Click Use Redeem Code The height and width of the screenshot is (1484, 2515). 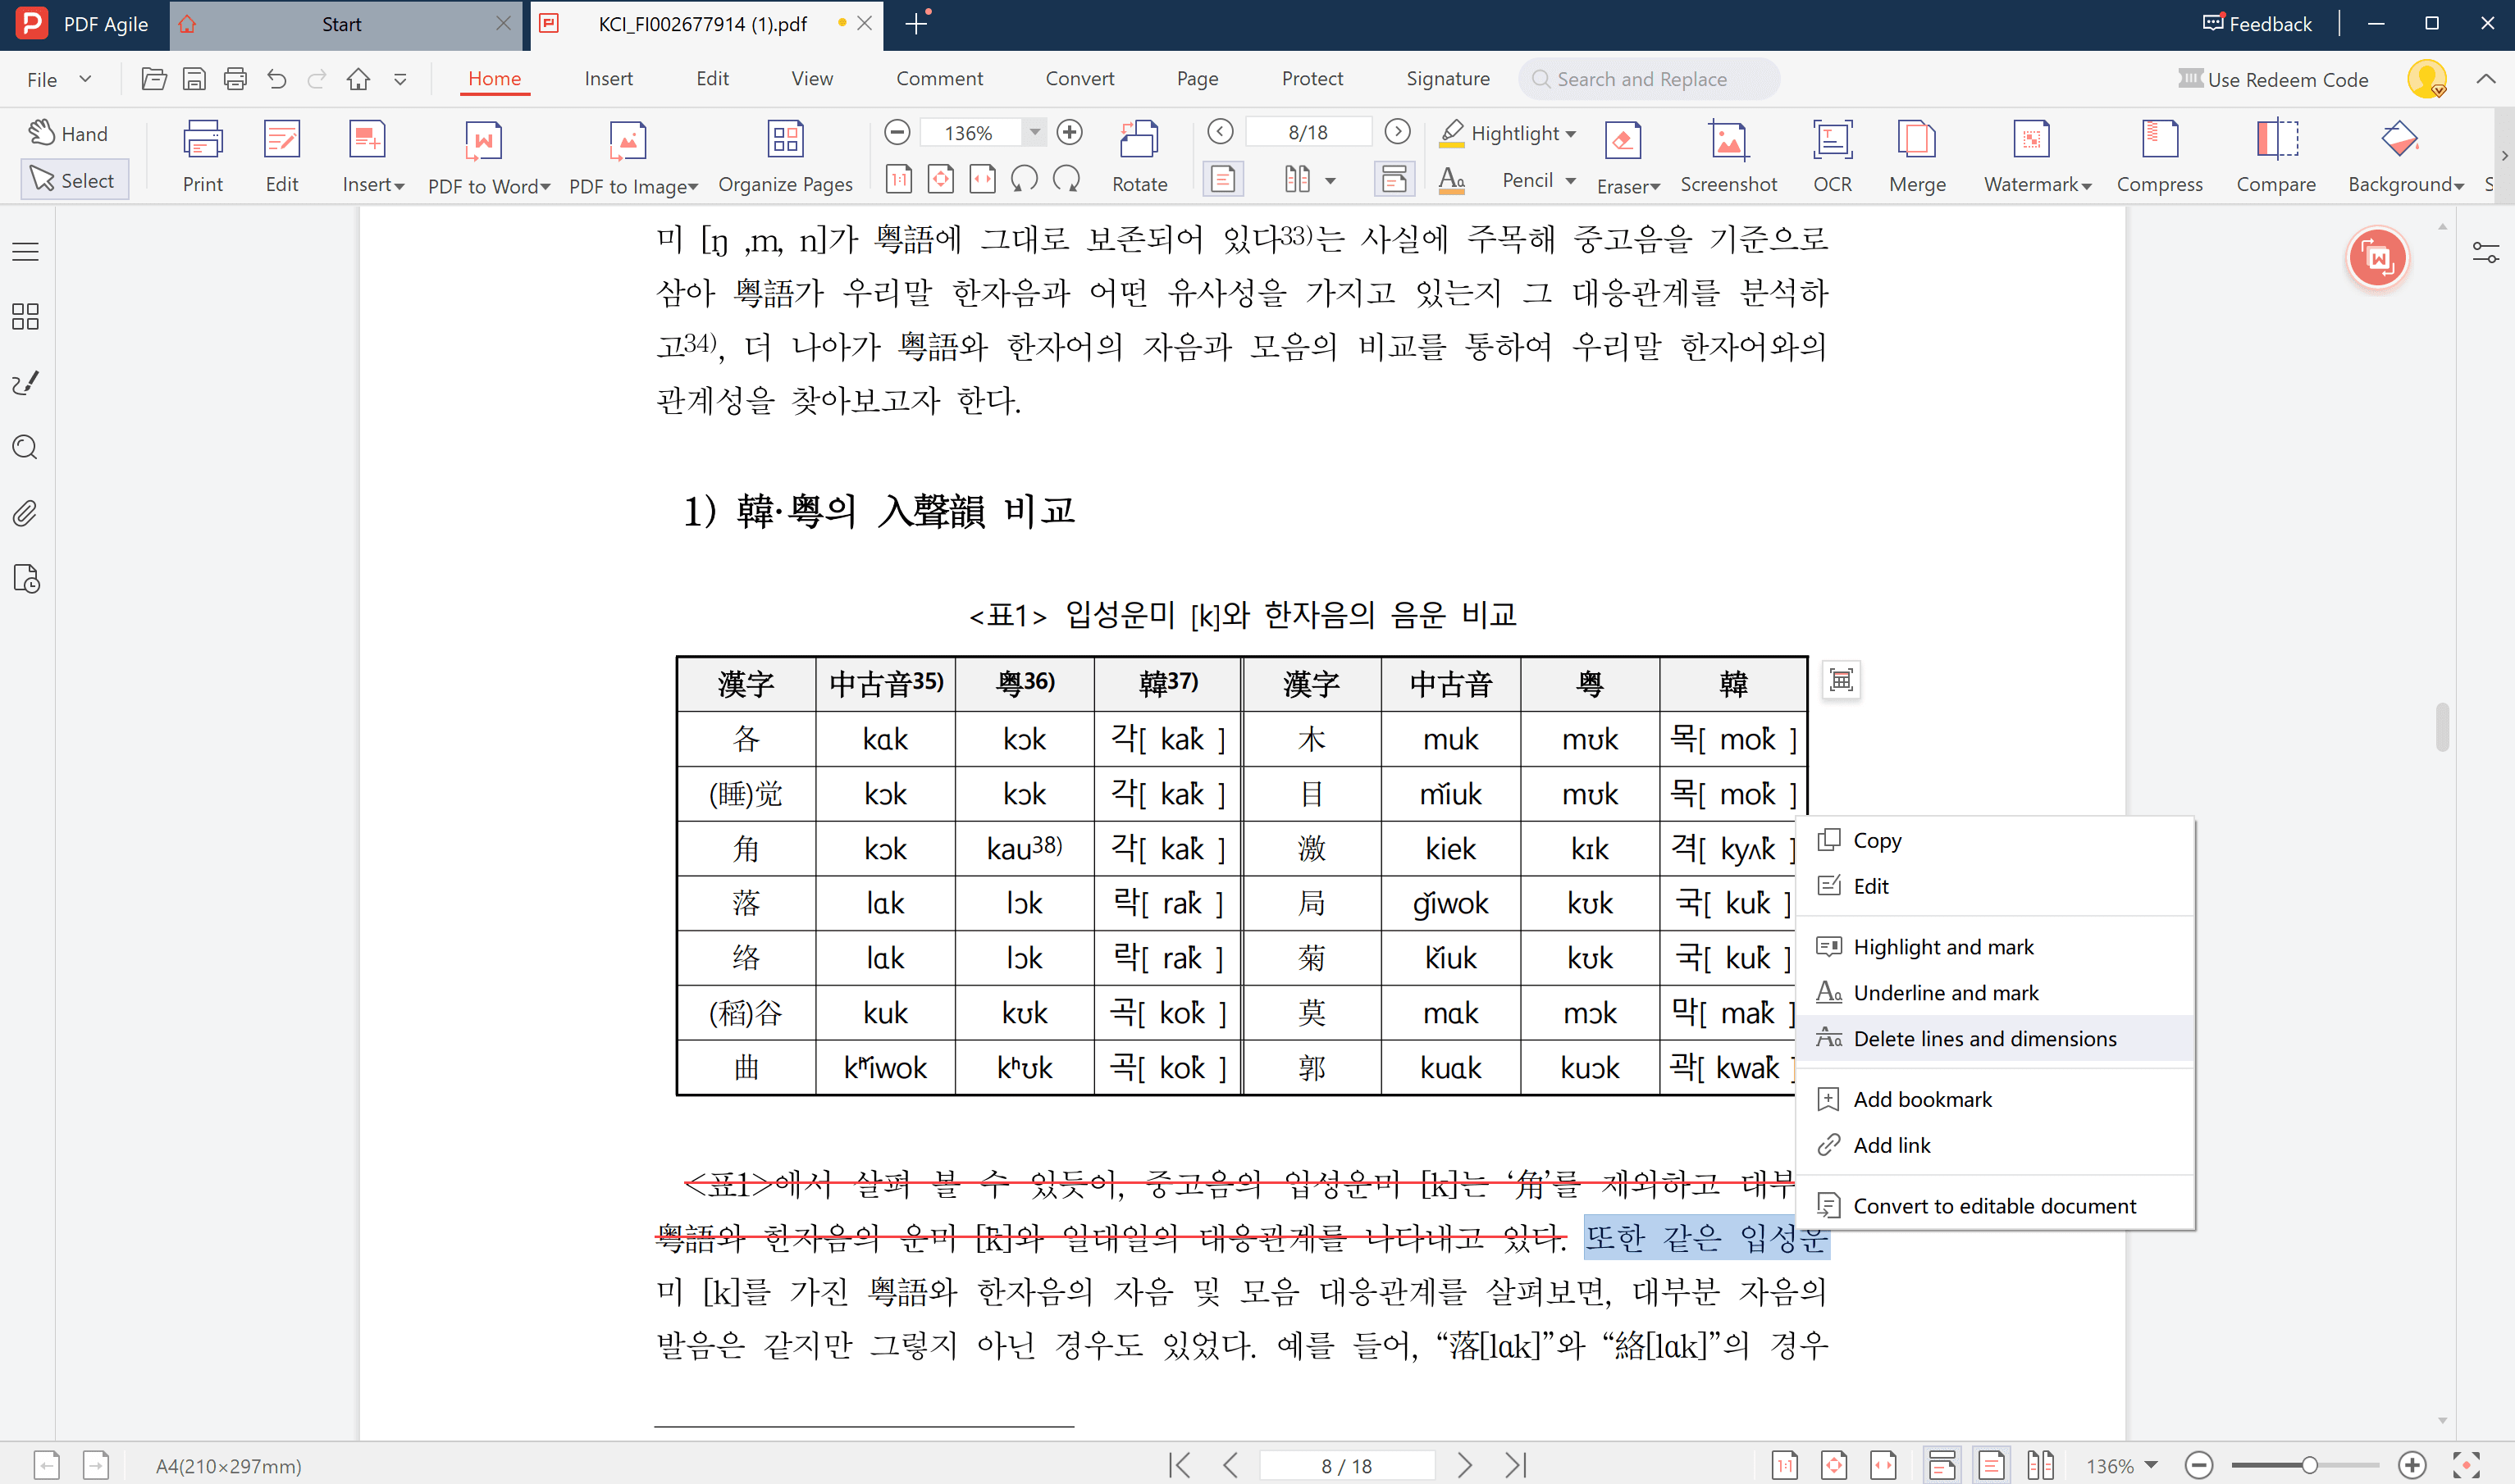point(2273,79)
